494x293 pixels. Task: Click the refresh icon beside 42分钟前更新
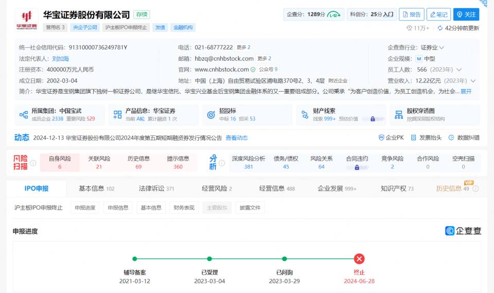(x=440, y=28)
